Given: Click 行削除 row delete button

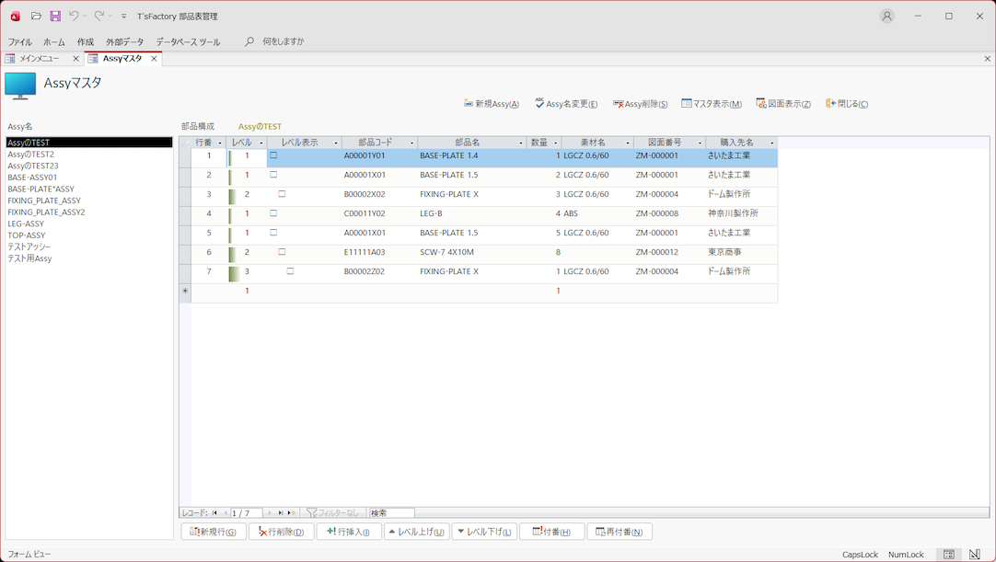Looking at the screenshot, I should pyautogui.click(x=280, y=532).
